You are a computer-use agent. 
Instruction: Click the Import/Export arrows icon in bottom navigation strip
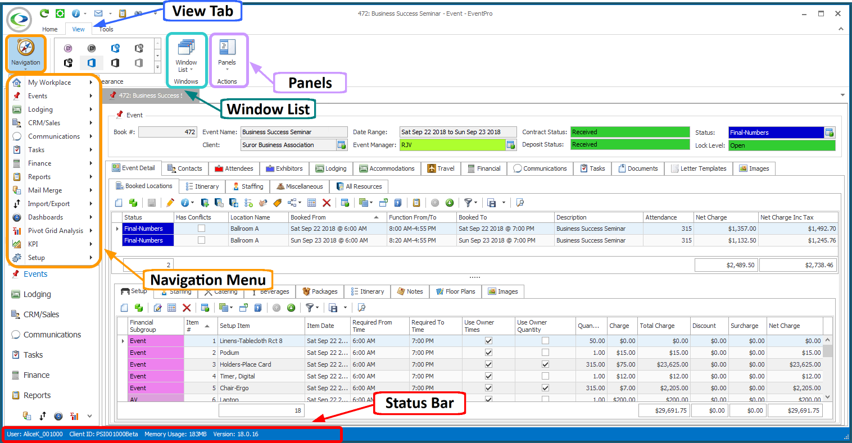pos(43,416)
